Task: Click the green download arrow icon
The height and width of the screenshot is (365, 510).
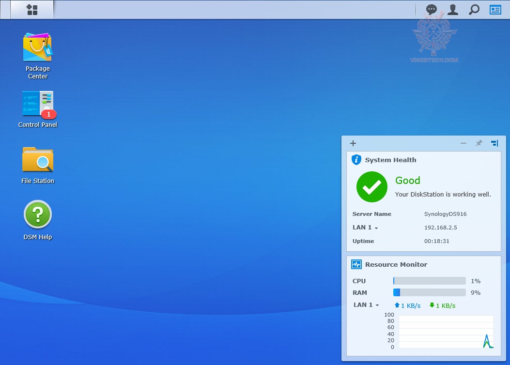Action: (432, 305)
